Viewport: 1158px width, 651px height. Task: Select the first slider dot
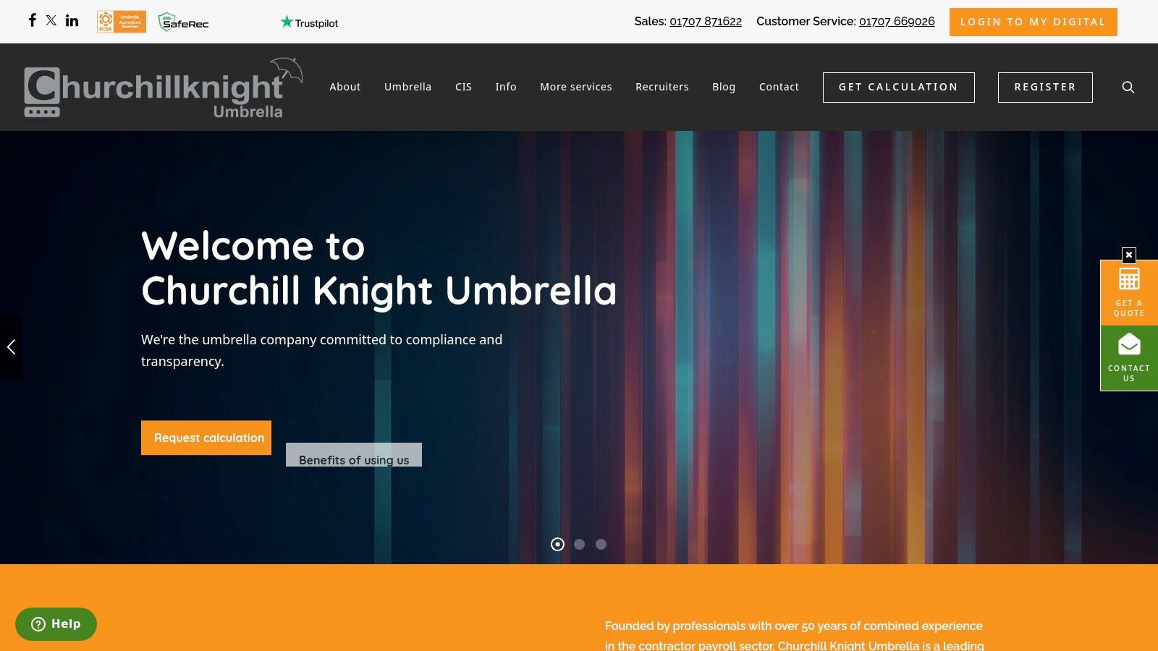click(x=557, y=544)
